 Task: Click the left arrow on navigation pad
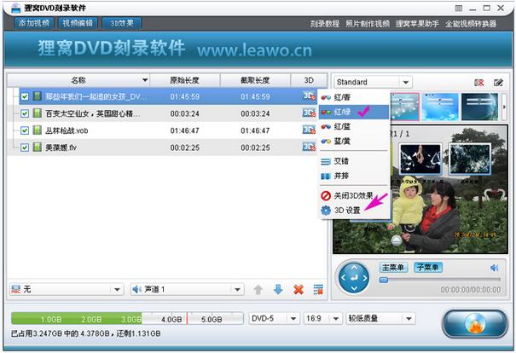pyautogui.click(x=343, y=278)
